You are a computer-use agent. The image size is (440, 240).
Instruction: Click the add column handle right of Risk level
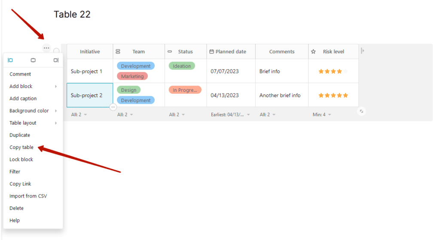[x=363, y=51]
